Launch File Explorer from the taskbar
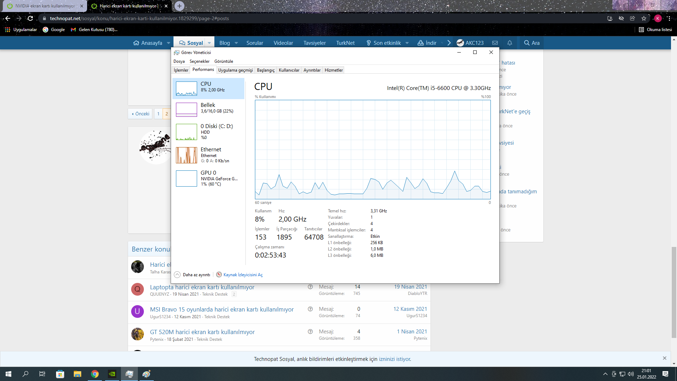Screen dimensions: 677x381 pos(78,374)
